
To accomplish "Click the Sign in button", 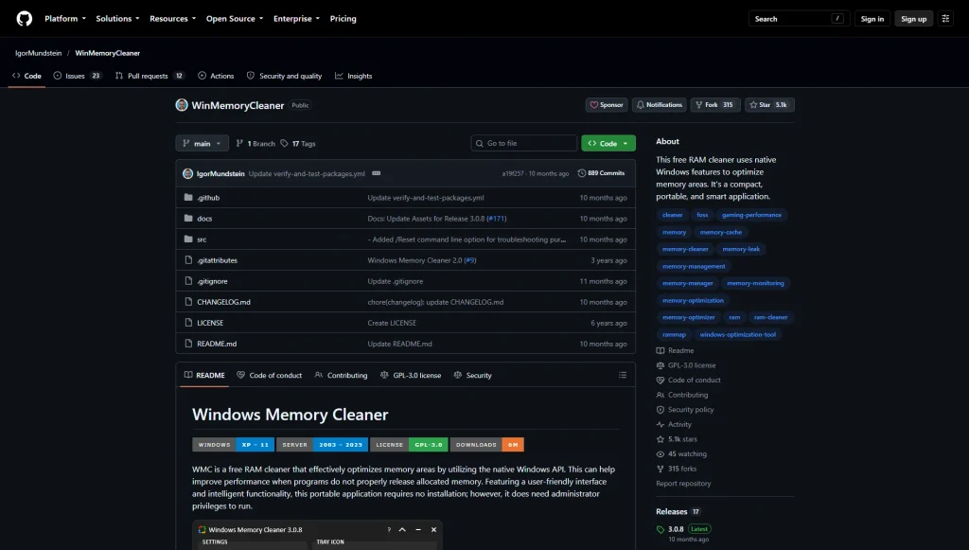I will pos(872,19).
